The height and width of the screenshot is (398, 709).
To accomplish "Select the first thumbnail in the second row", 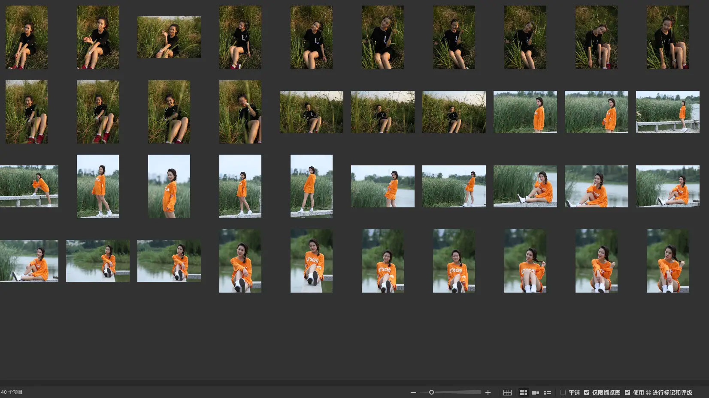I will point(27,111).
